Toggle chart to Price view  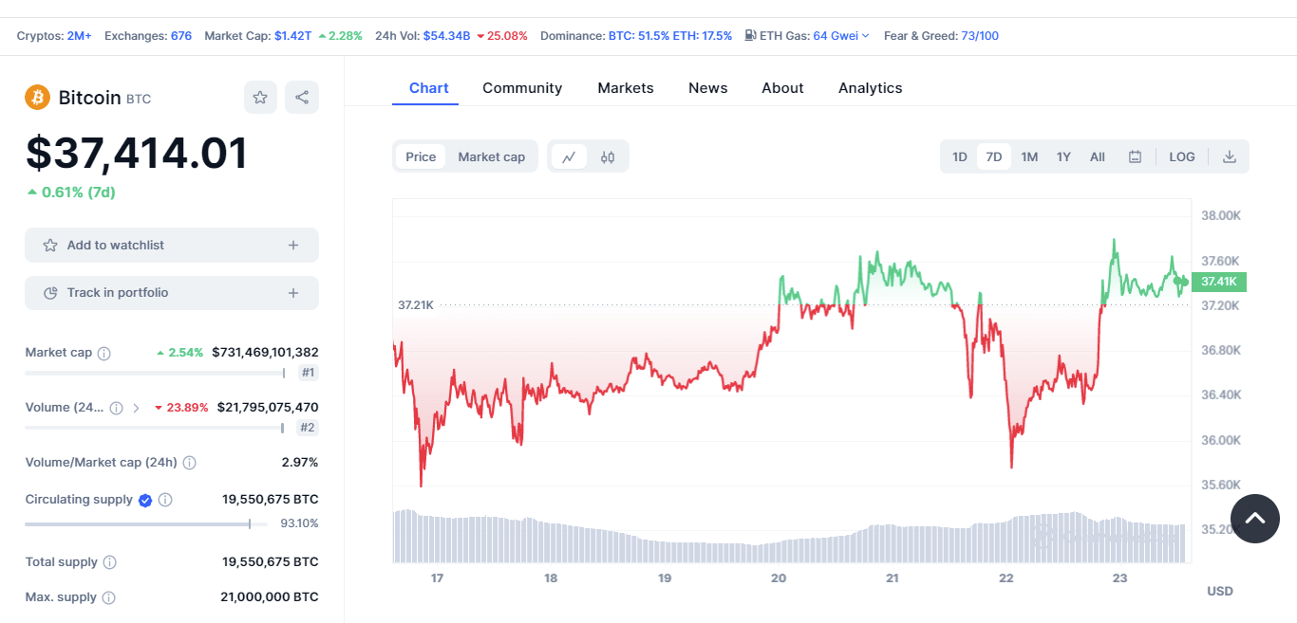421,156
